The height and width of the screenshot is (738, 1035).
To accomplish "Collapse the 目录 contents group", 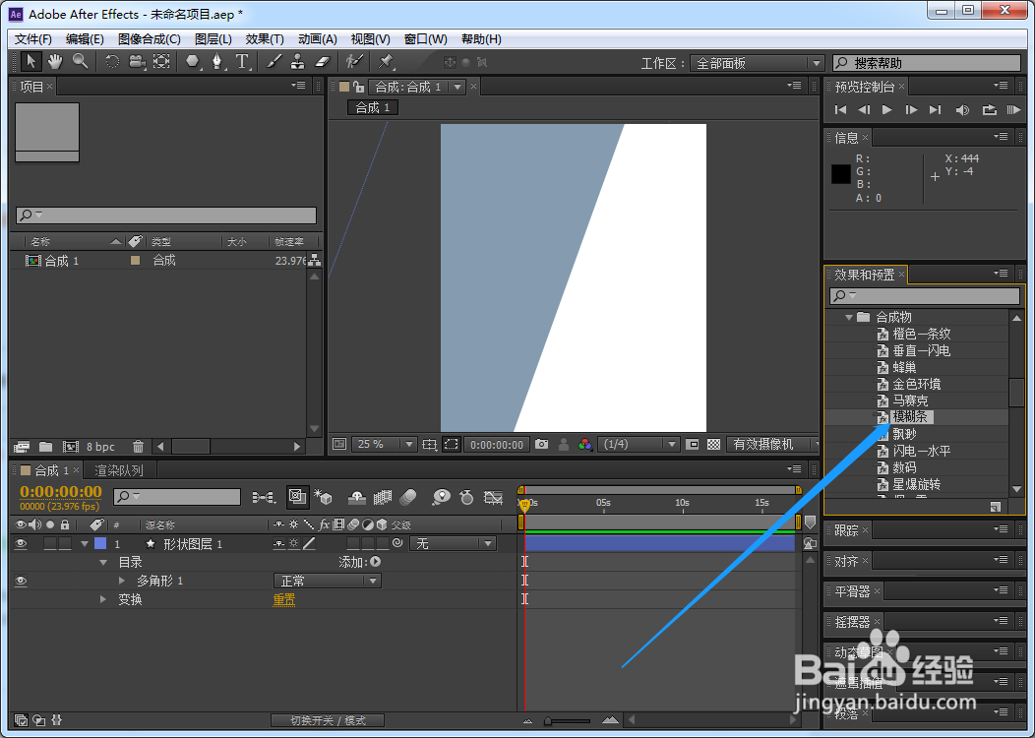I will point(103,563).
